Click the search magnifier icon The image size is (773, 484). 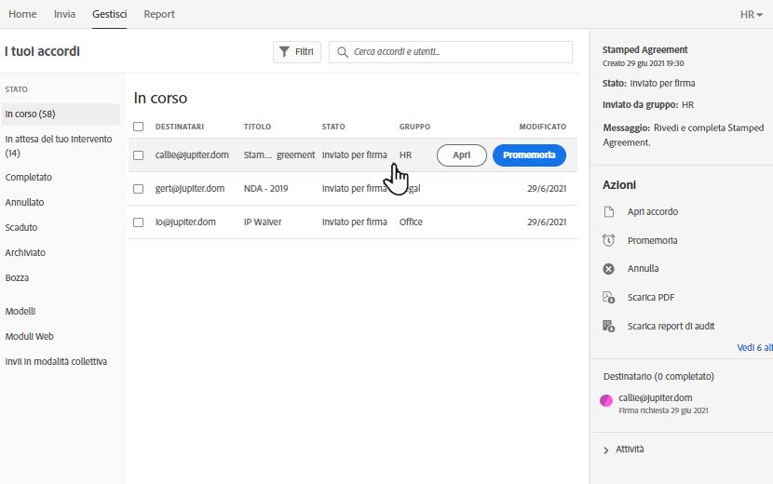coord(342,52)
